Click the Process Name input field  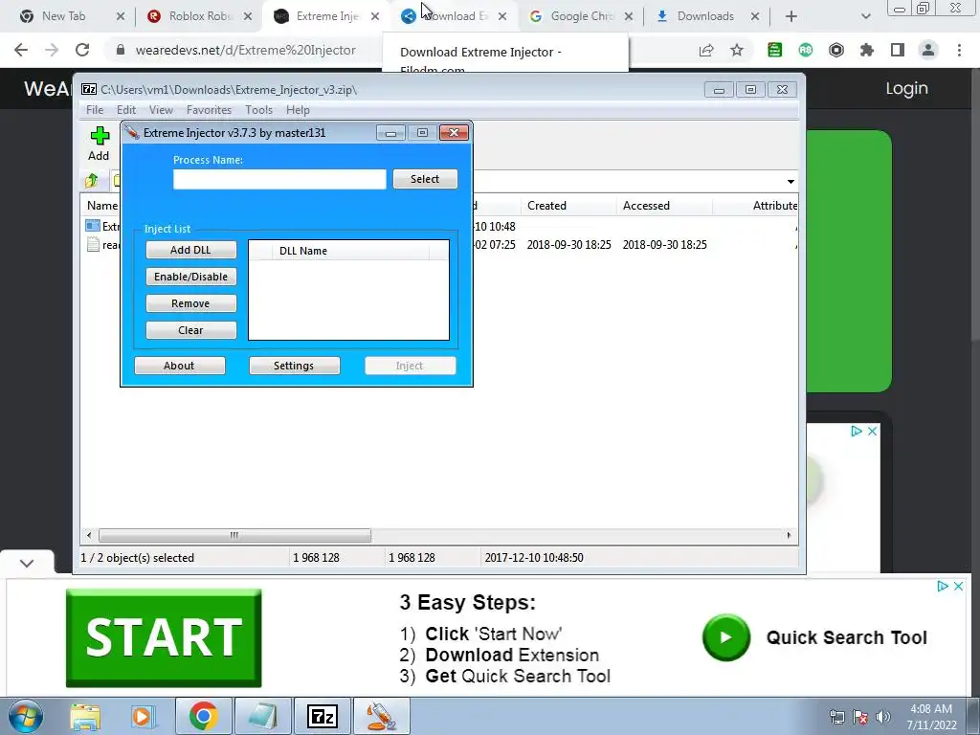coord(279,179)
